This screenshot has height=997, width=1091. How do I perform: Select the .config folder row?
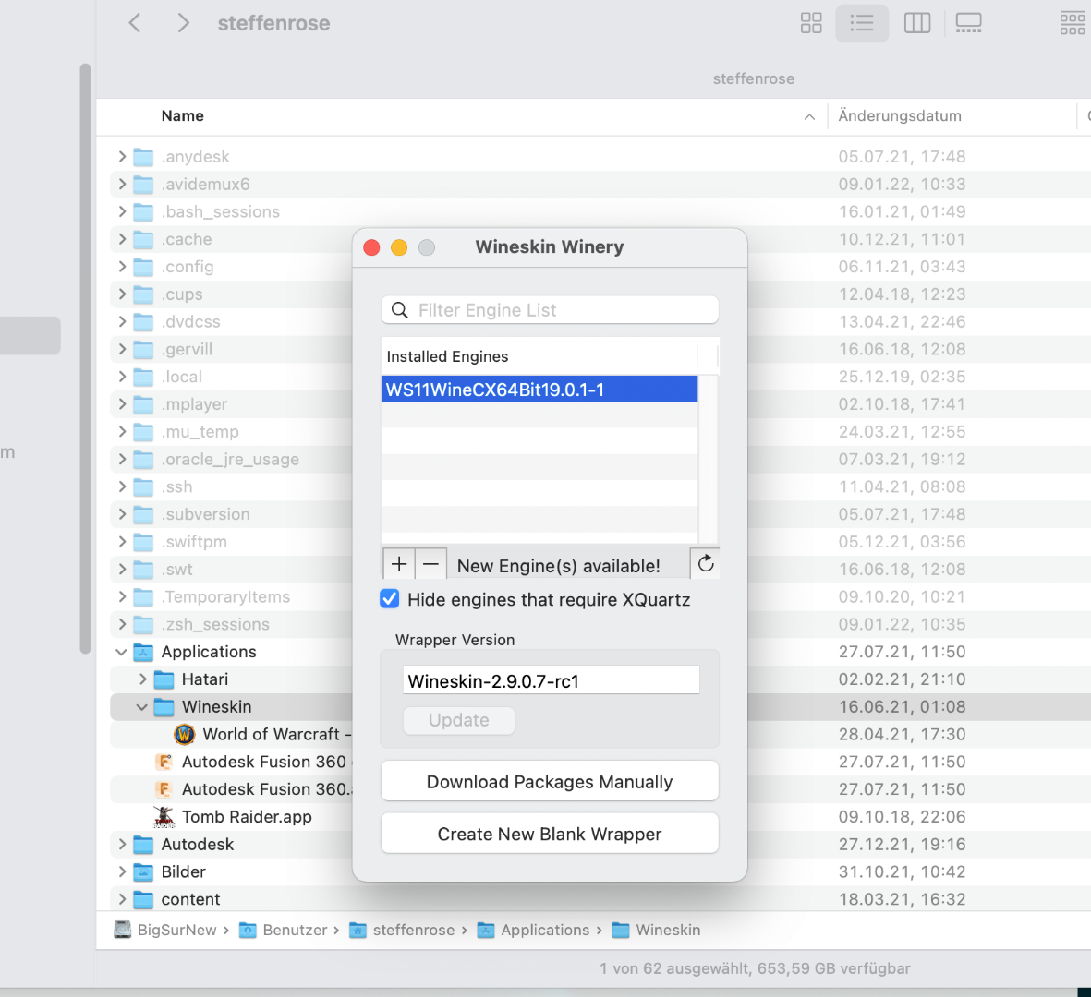[x=600, y=266]
